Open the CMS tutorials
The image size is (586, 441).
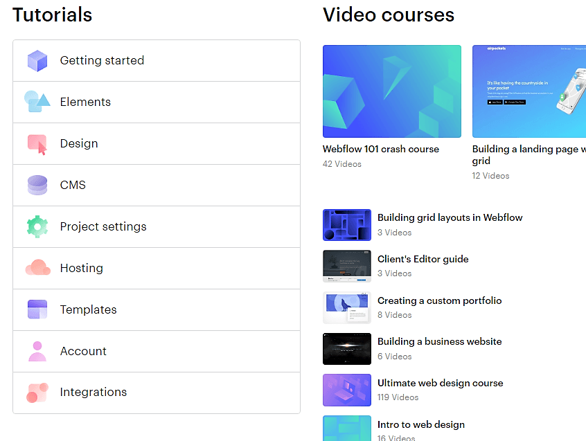pos(157,185)
